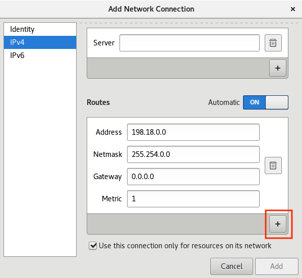Select the IPv4 section
The width and height of the screenshot is (302, 278).
40,42
